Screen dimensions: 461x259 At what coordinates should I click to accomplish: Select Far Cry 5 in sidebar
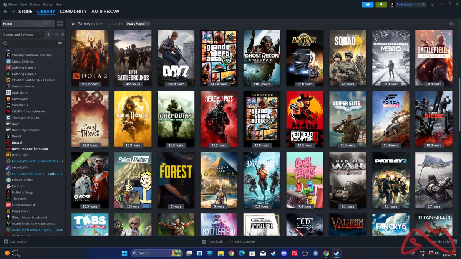click(x=18, y=186)
